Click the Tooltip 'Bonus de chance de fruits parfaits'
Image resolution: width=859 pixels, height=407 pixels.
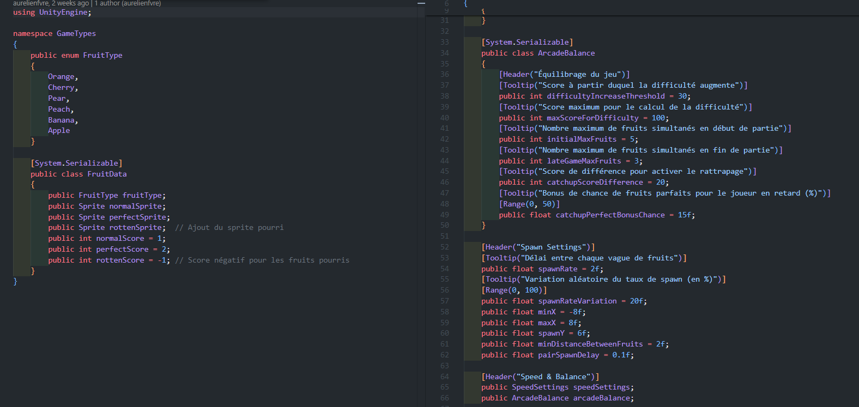click(664, 193)
